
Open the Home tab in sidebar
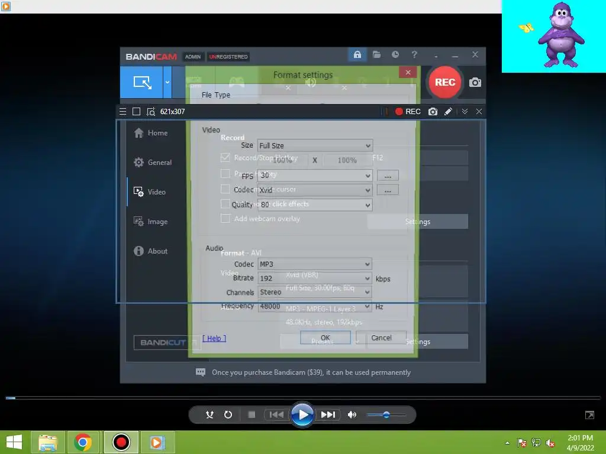point(151,133)
